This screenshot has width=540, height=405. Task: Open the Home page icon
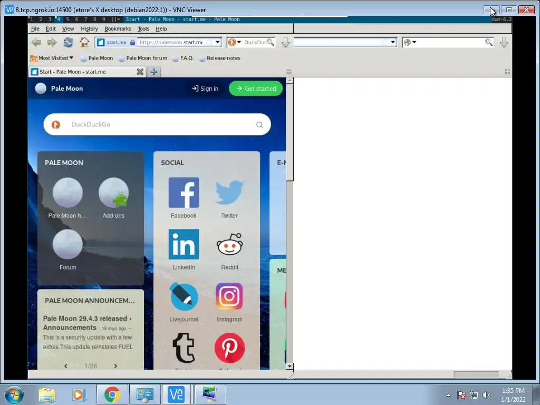(x=84, y=42)
